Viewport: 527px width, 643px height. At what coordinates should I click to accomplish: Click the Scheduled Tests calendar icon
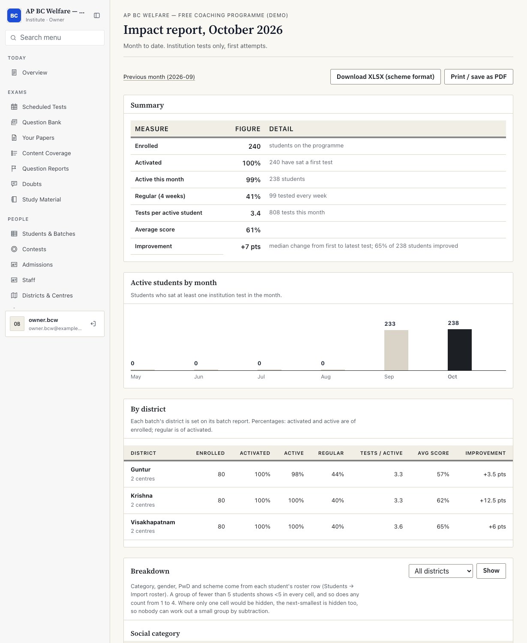(x=14, y=107)
